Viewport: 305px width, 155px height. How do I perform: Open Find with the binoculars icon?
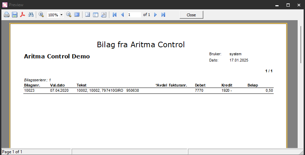[x=31, y=15]
